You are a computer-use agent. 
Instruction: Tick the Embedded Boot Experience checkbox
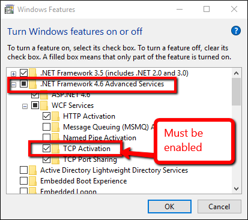click(x=23, y=180)
